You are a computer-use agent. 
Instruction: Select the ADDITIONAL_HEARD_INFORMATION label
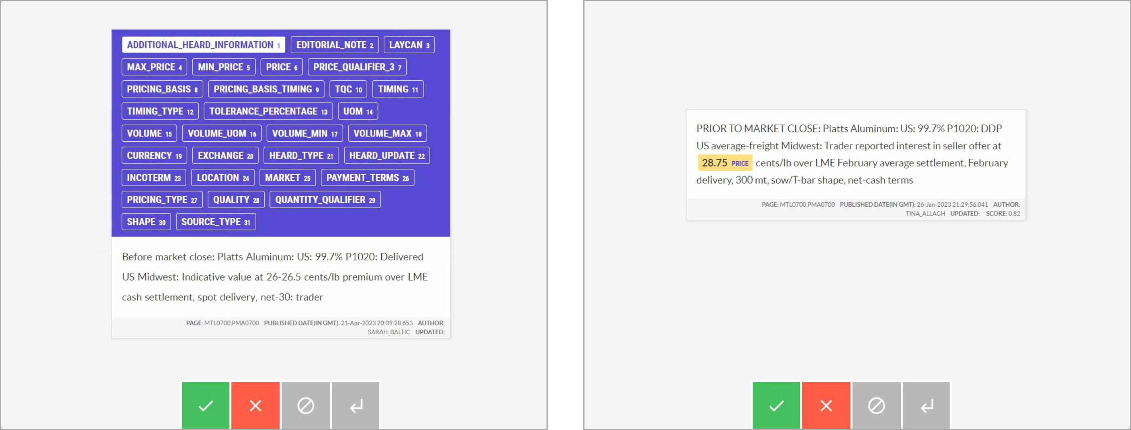[x=203, y=45]
